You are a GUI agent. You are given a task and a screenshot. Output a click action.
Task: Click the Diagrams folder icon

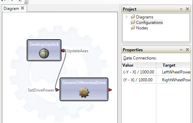coord(133,17)
